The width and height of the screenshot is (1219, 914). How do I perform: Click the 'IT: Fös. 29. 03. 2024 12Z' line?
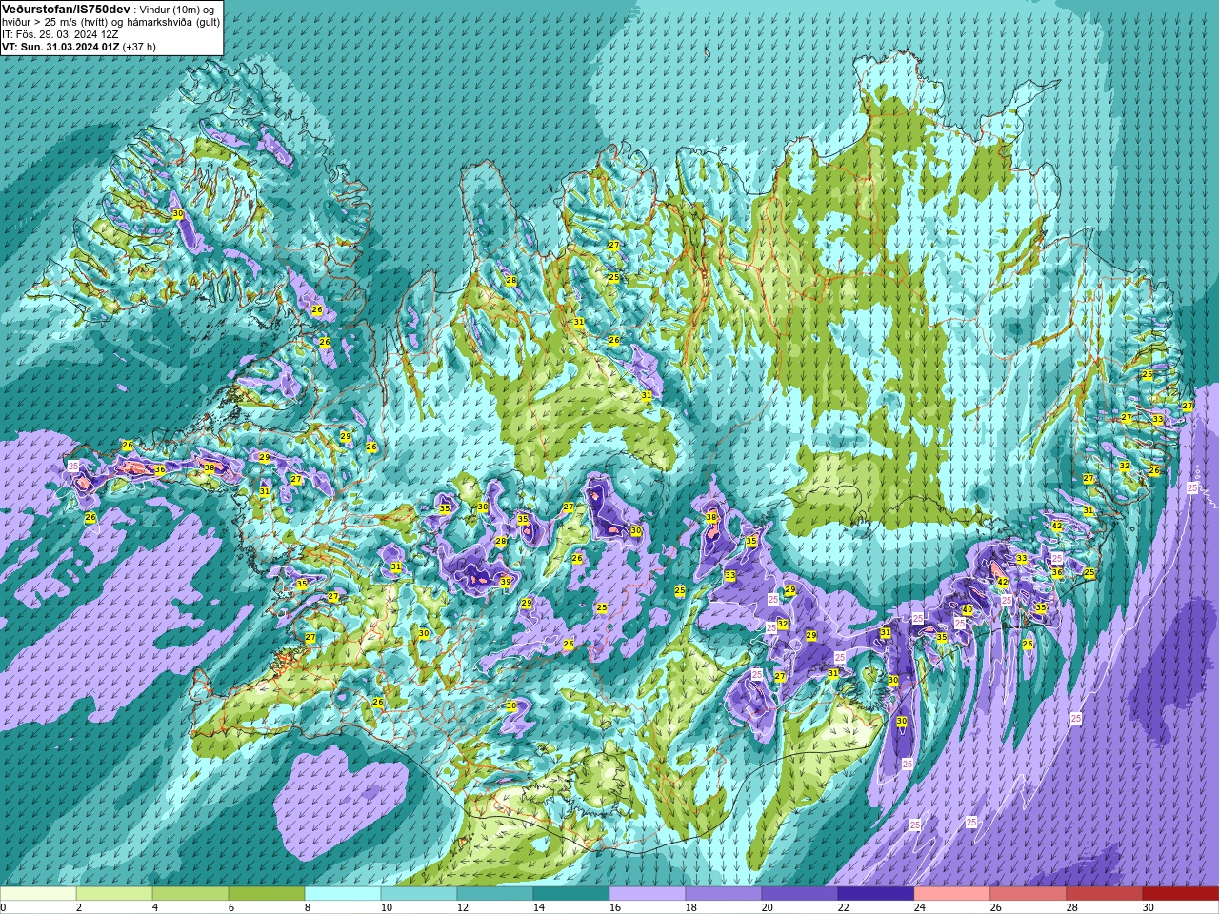pyautogui.click(x=60, y=33)
